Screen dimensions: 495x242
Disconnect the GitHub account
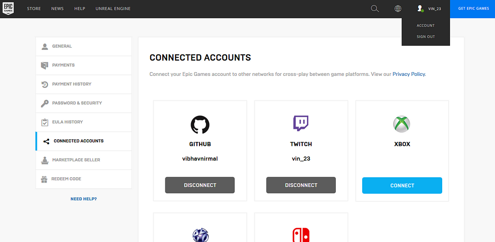click(x=200, y=185)
